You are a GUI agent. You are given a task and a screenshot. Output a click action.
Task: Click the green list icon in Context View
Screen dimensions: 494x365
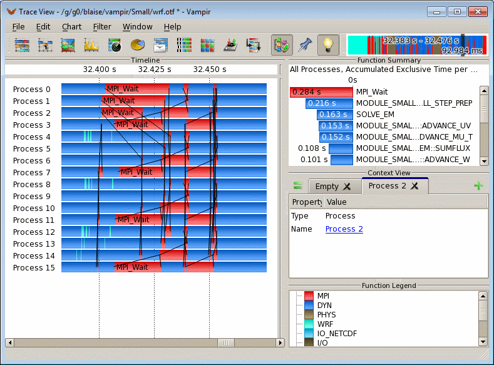pyautogui.click(x=298, y=185)
